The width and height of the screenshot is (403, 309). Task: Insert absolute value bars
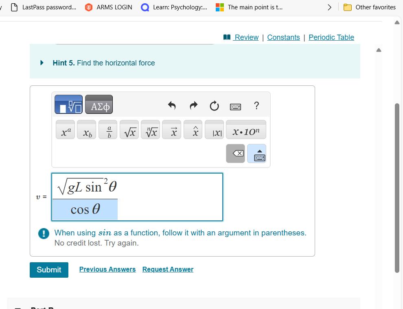[x=214, y=130]
